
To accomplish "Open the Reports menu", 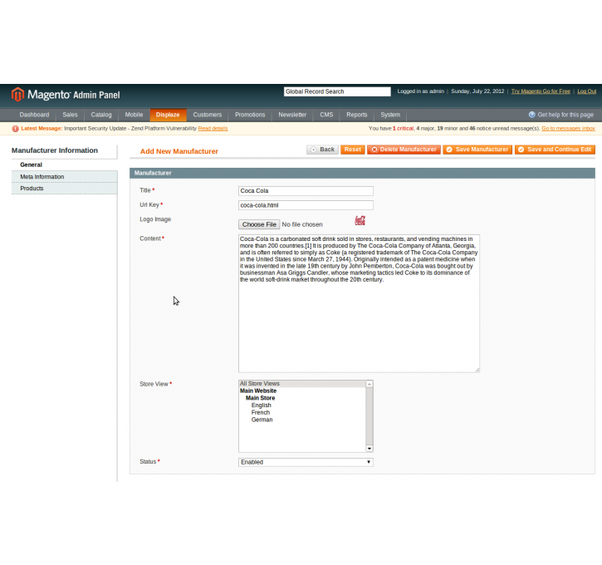I will 357,115.
